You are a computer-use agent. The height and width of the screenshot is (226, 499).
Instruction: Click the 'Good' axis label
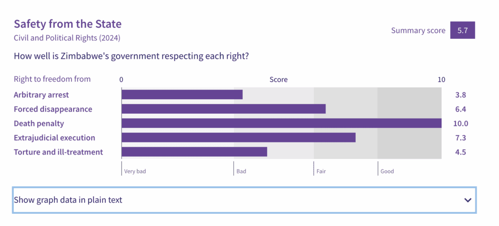(387, 171)
